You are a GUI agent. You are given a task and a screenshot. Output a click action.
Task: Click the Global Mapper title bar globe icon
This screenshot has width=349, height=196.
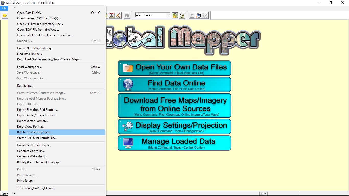(3, 3)
